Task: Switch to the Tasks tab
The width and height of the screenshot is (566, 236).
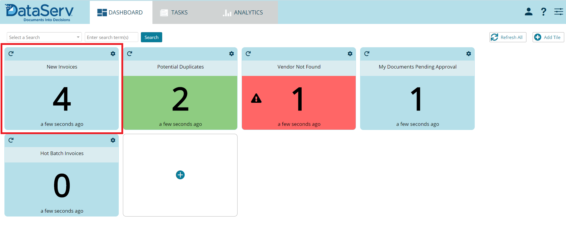Action: click(x=174, y=12)
